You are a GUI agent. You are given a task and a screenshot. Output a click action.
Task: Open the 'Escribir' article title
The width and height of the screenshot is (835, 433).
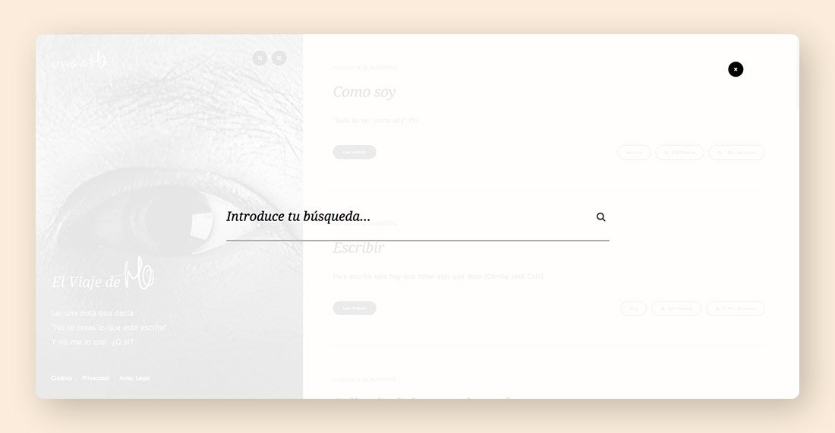(358, 248)
